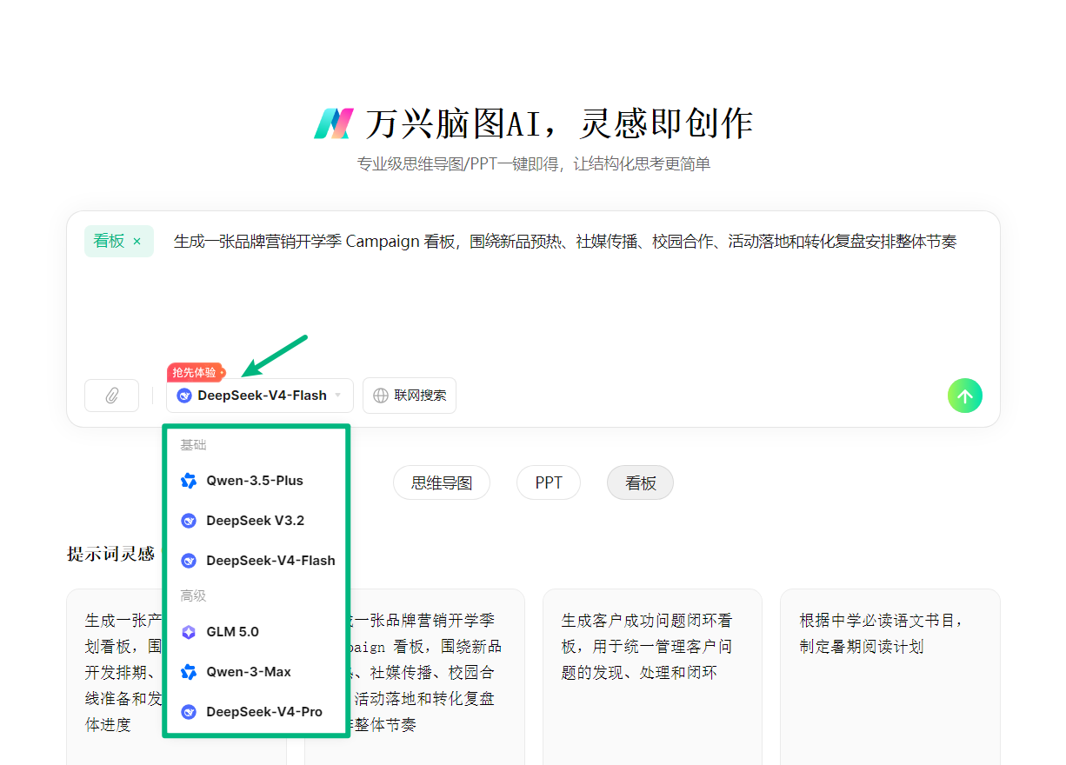Viewport: 1066px width, 765px height.
Task: Select the 看板 mode tab
Action: (x=640, y=482)
